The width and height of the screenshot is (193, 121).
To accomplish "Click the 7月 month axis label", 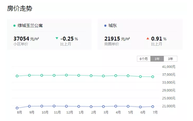I will [155, 112].
